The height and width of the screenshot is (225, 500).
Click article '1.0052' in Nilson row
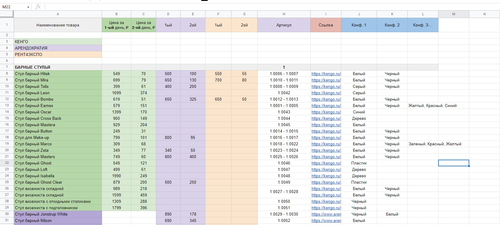coord(284,220)
